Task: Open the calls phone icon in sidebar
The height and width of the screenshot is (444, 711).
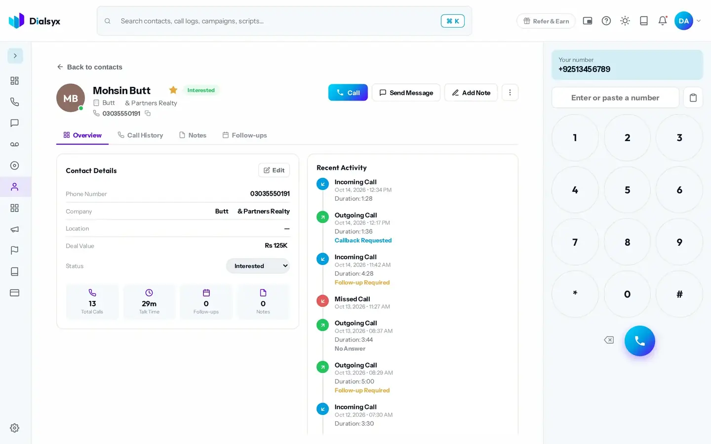Action: (15, 102)
